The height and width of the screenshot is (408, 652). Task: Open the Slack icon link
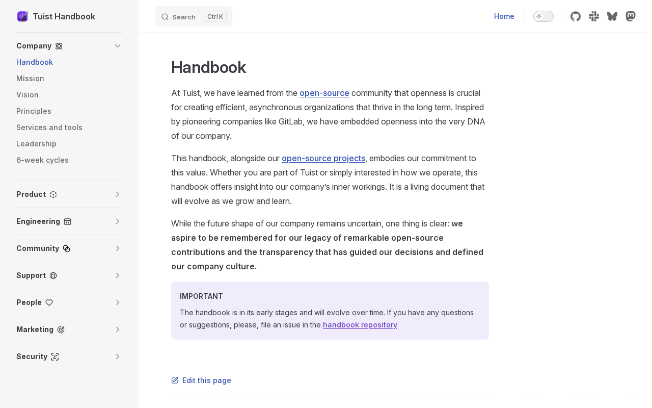(x=594, y=16)
